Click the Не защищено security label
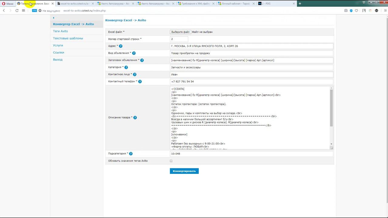 (x=51, y=11)
